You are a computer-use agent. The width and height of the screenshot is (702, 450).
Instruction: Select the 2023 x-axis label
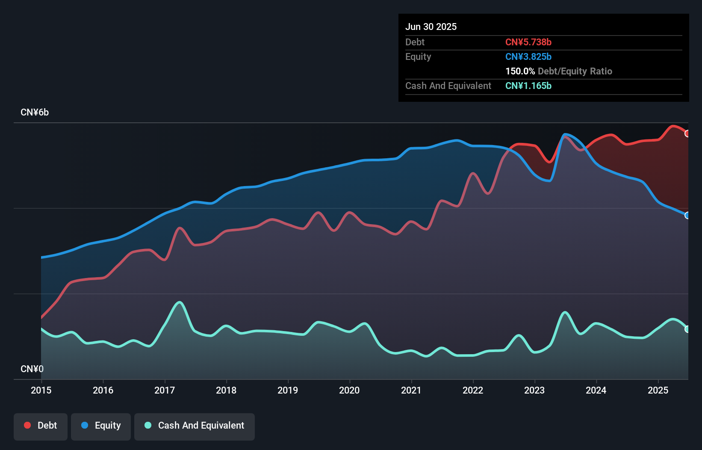click(x=534, y=390)
